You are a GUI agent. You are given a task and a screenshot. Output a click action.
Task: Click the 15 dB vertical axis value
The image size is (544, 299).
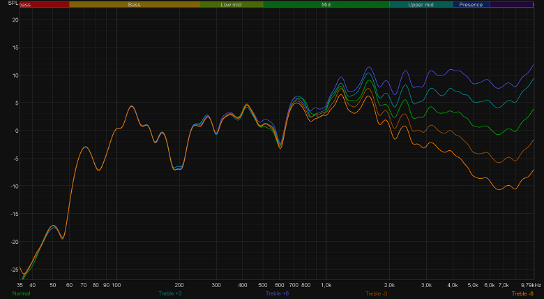click(15, 48)
